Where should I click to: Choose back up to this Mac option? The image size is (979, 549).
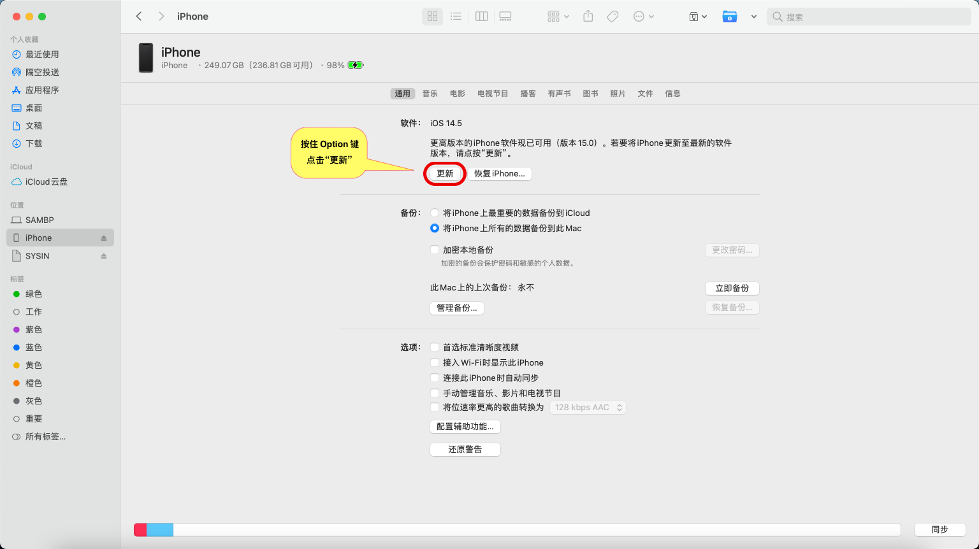pyautogui.click(x=435, y=228)
